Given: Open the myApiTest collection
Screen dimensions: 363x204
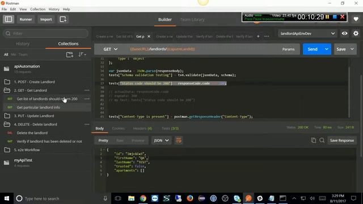Looking at the screenshot, I should pyautogui.click(x=23, y=160).
